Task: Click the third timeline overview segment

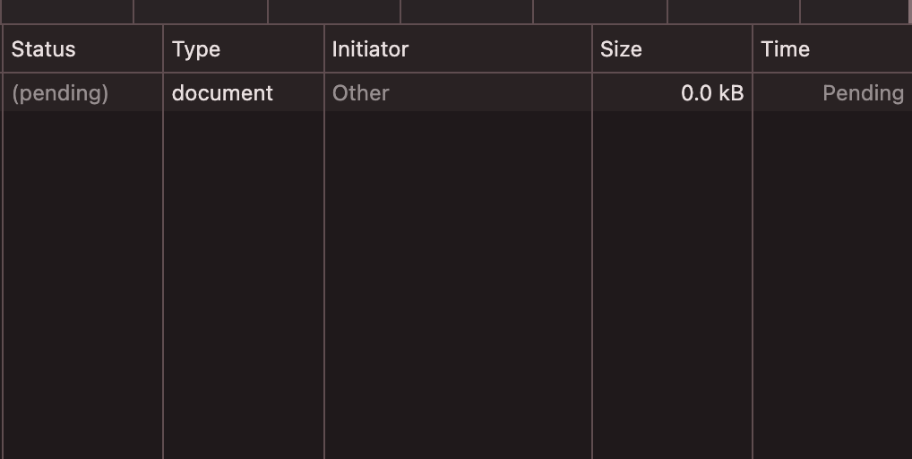Action: click(x=334, y=11)
